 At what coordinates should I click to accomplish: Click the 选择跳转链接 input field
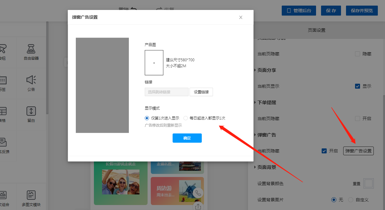[x=167, y=92]
